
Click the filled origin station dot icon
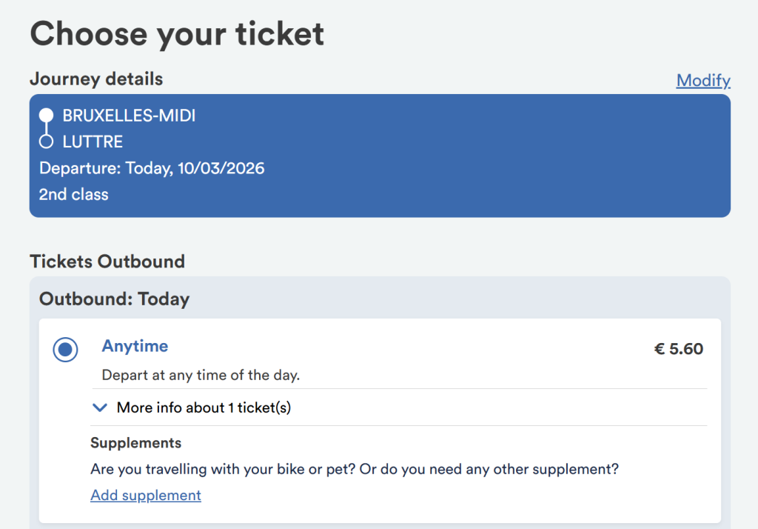(46, 116)
